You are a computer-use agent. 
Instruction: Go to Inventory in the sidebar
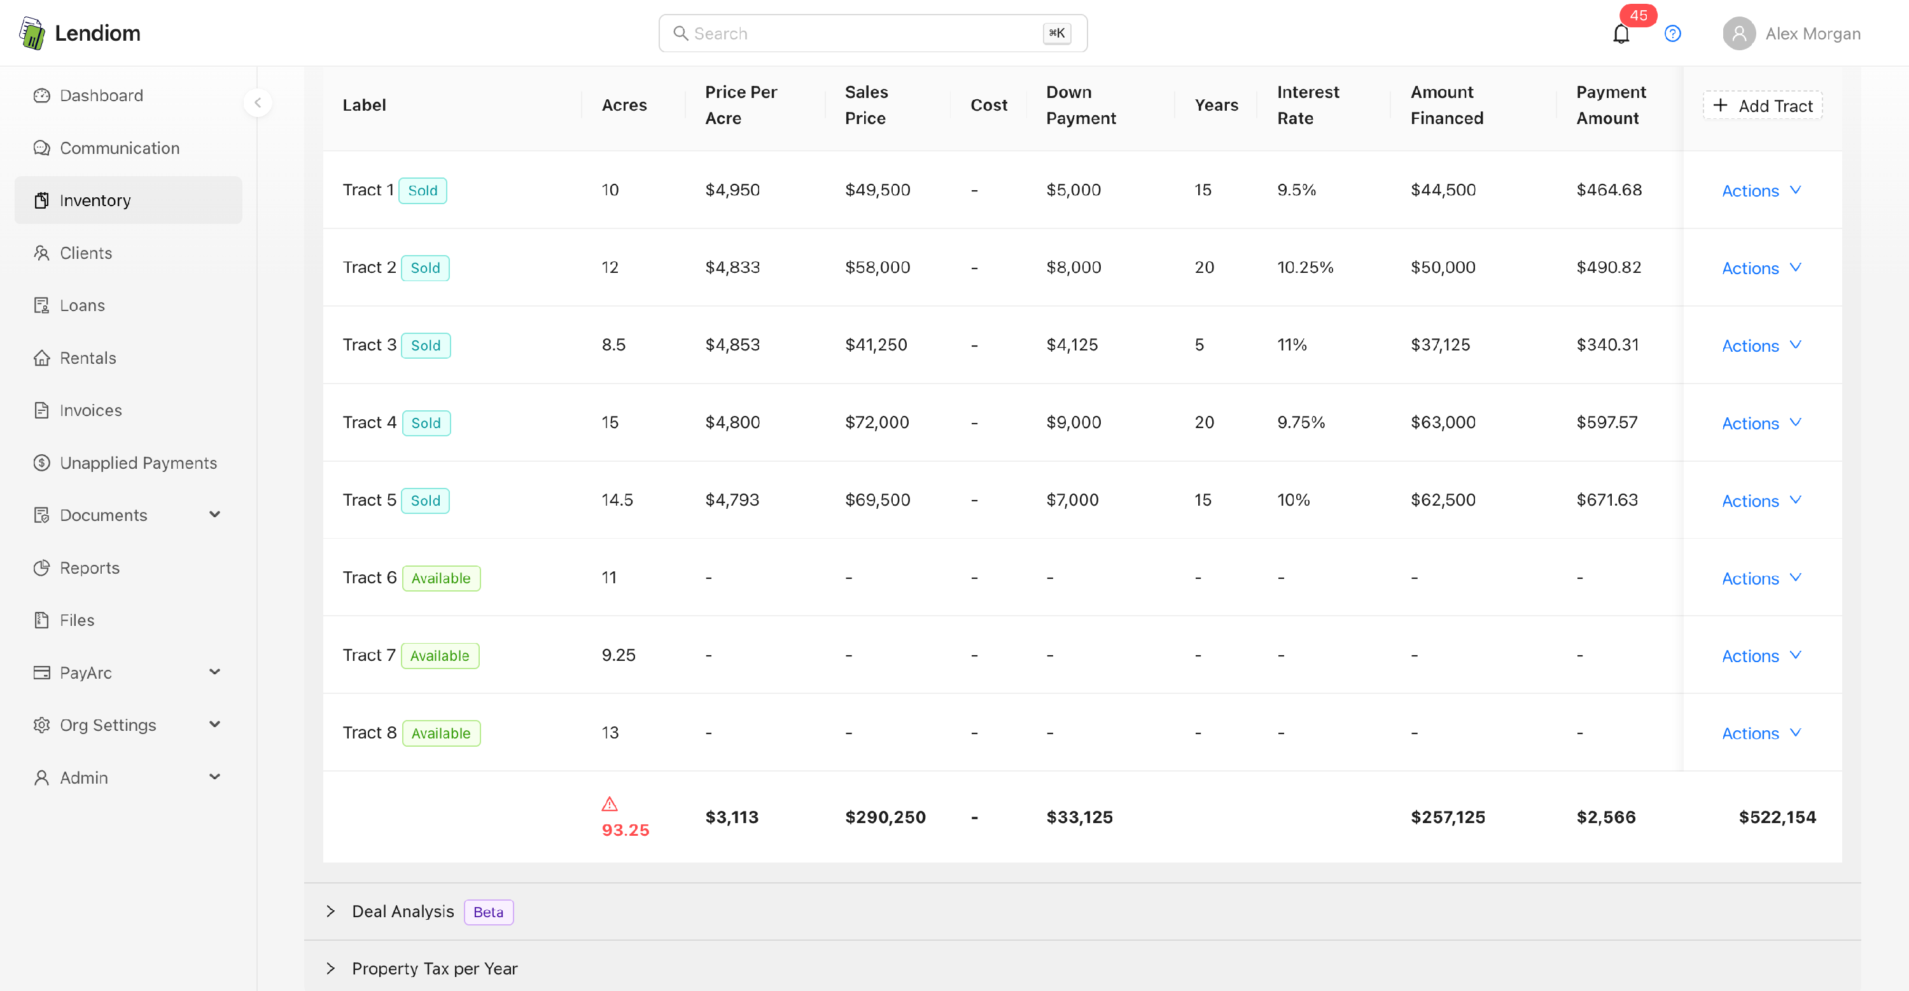tap(128, 200)
